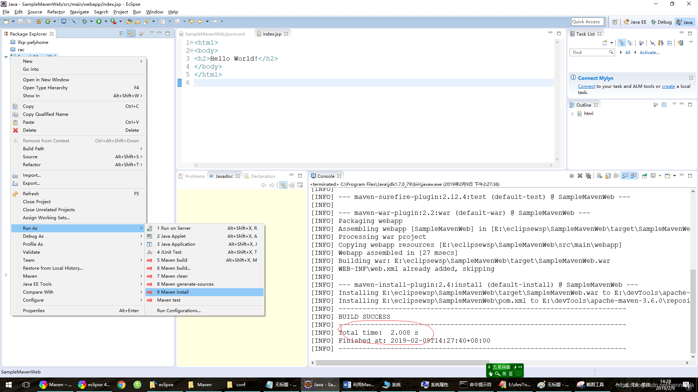Expand the html node in Outline
The height and width of the screenshot is (392, 698).
572,114
